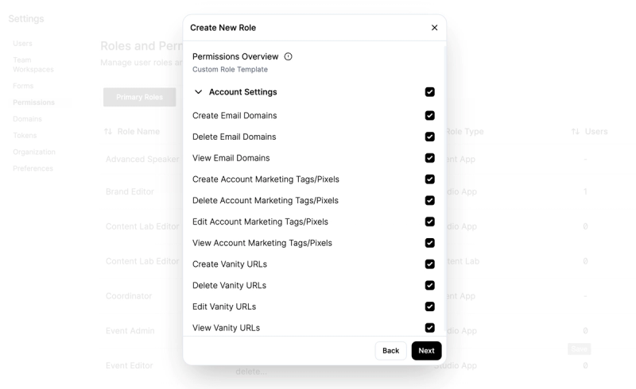636x389 pixels.
Task: Uncheck Create Account Marketing Tags/Pixels
Action: point(430,179)
